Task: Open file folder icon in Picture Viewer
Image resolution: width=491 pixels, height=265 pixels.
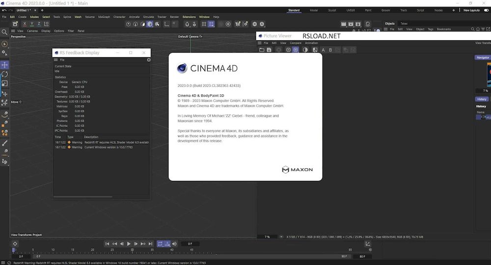Action: [x=262, y=50]
